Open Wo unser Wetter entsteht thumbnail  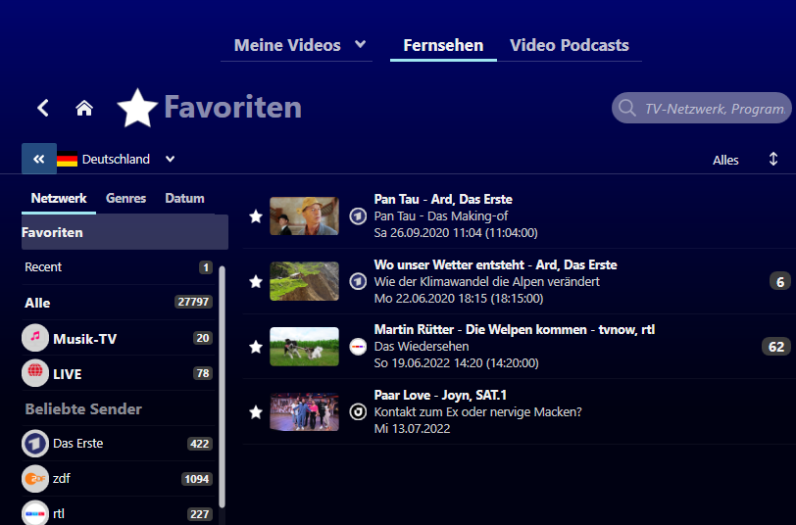coord(304,281)
